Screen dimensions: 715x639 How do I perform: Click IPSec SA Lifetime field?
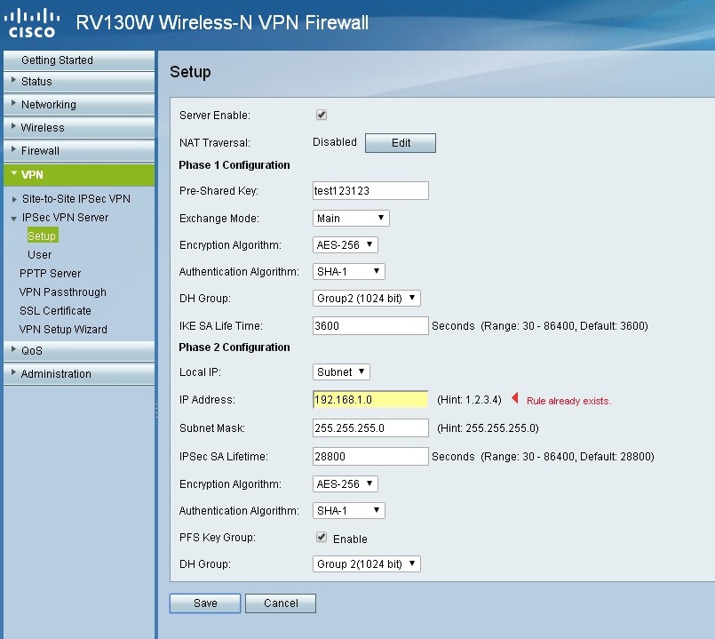pos(370,457)
